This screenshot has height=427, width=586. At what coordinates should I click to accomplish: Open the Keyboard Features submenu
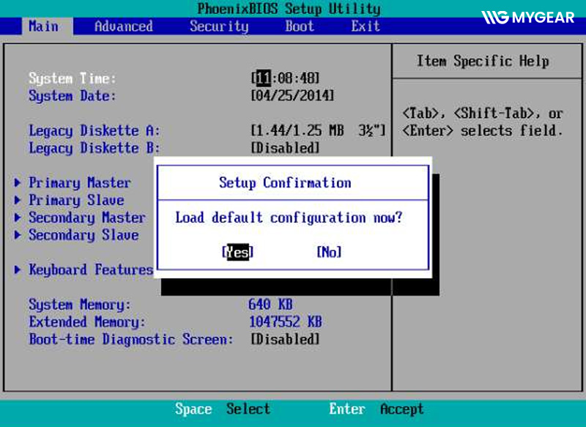click(x=90, y=270)
